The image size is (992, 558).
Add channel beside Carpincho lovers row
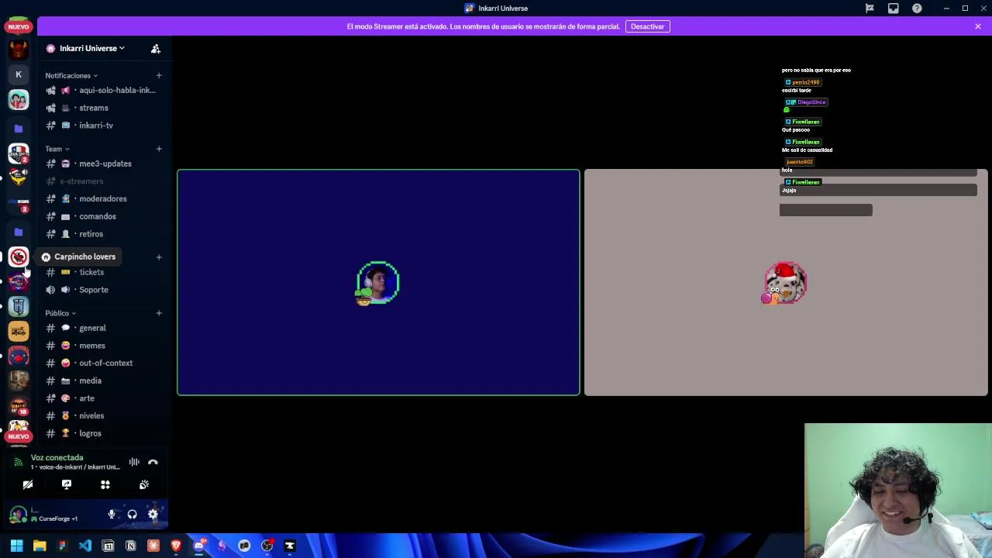159,257
